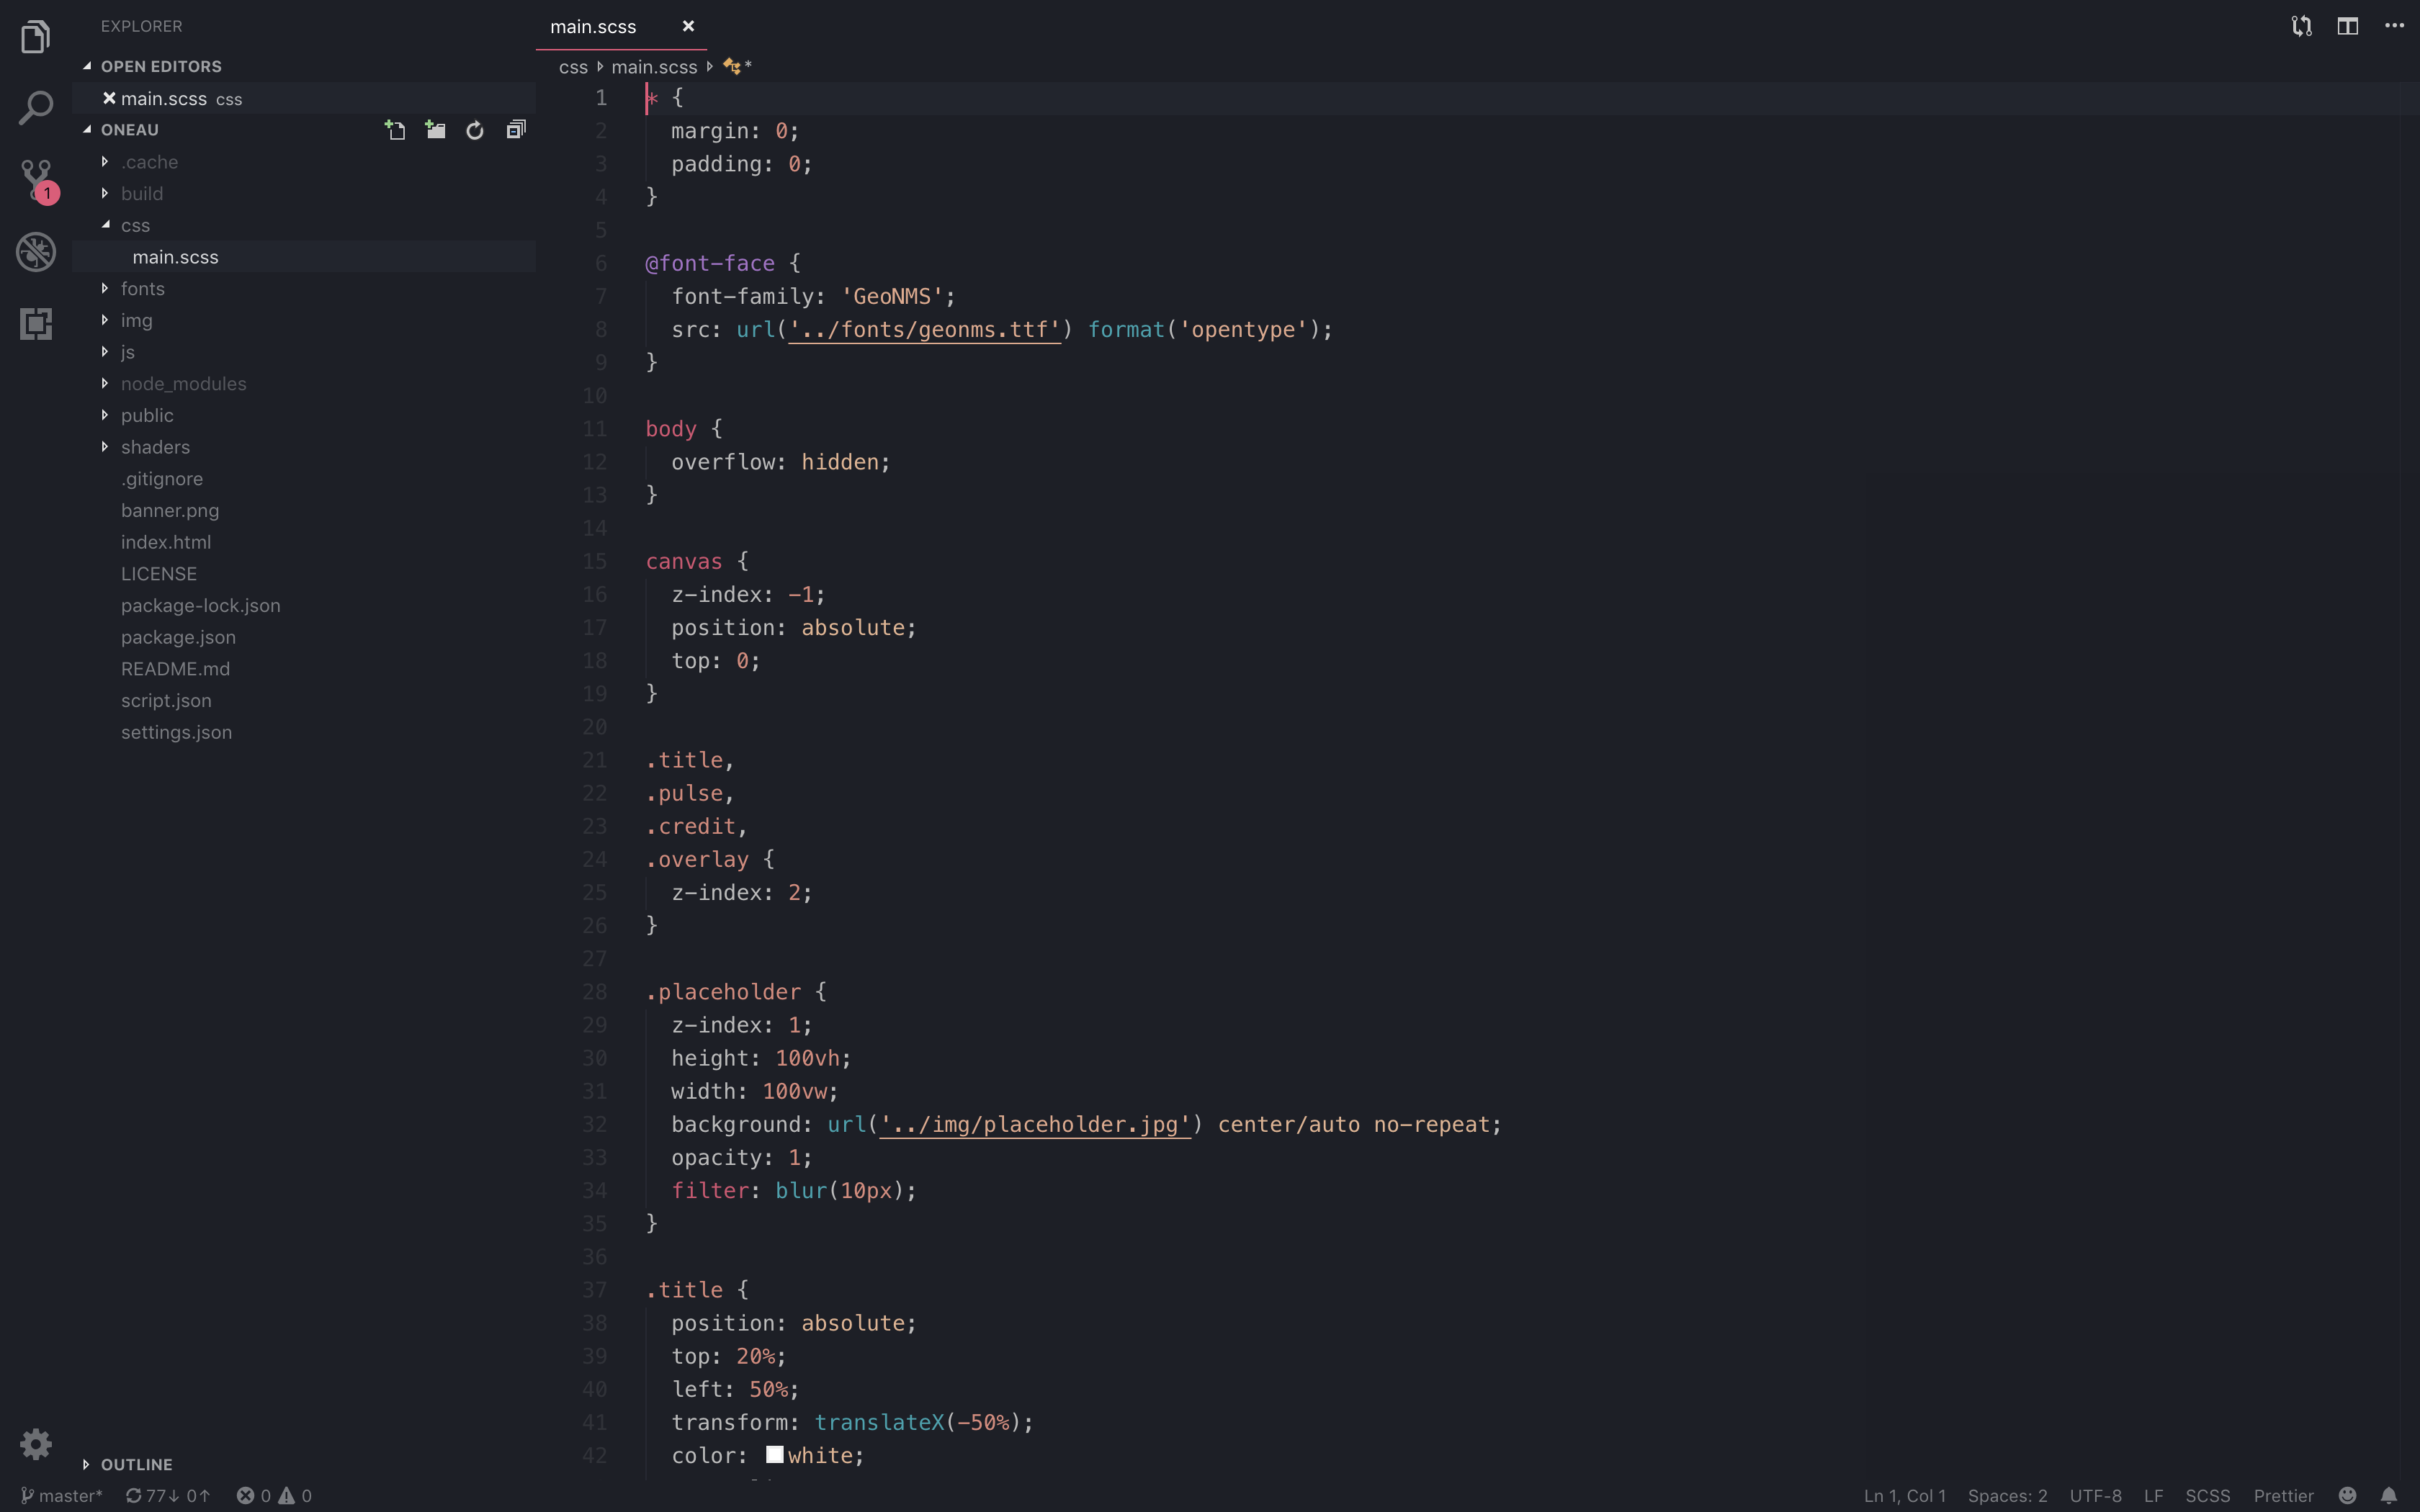Expand the Outline section
The image size is (2420, 1512).
click(x=86, y=1464)
